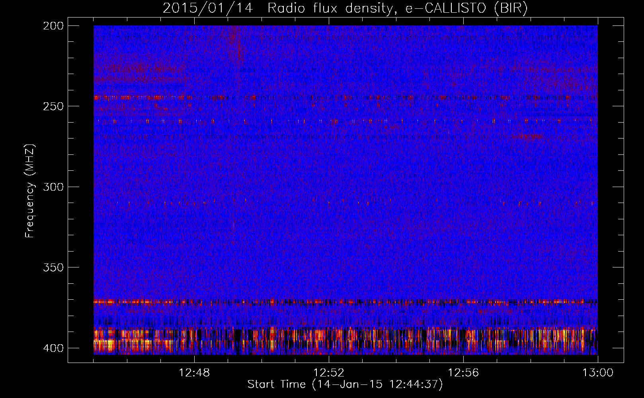This screenshot has height=398, width=644.
Task: Click the 400 frequency tick label
Action: tap(53, 348)
